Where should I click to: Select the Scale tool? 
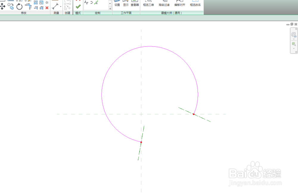pos(41,2)
